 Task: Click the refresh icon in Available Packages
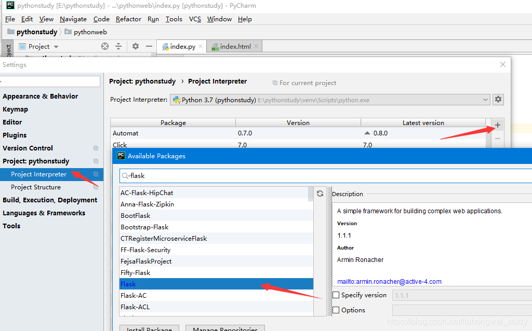[320, 194]
